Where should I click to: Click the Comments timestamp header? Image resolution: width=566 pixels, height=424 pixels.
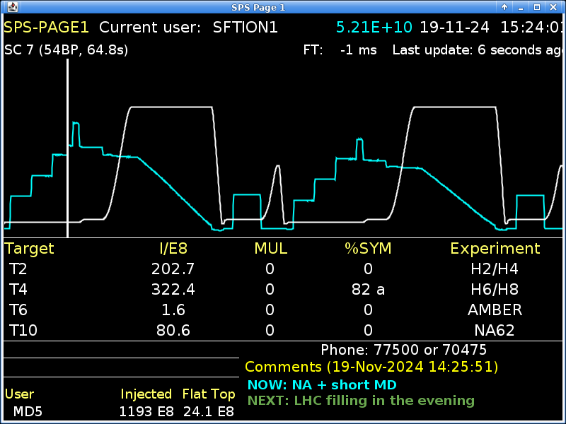[x=371, y=367]
